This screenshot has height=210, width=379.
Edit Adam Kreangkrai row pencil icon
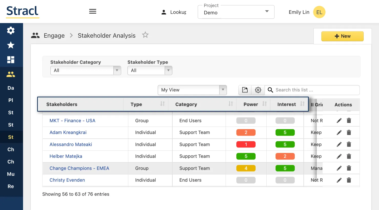[x=339, y=132]
